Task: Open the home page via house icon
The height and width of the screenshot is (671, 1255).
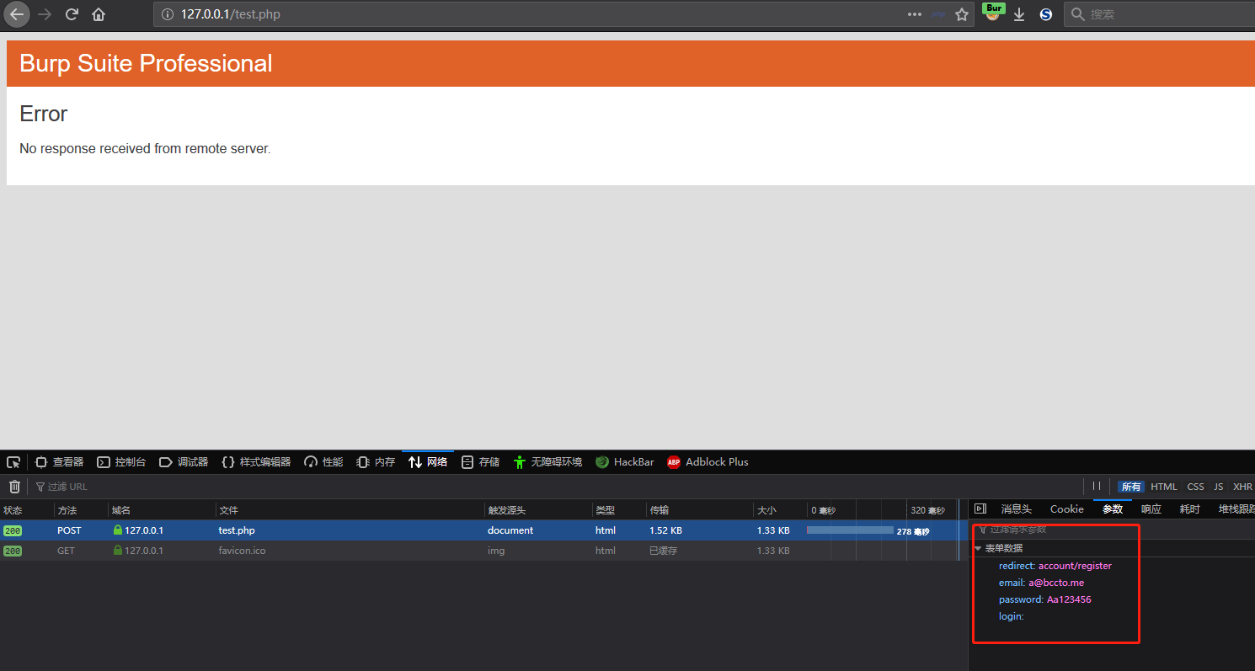Action: [99, 14]
